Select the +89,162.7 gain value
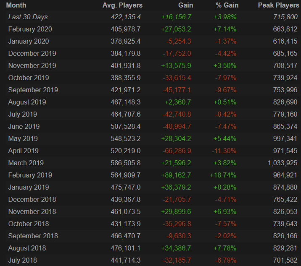This screenshot has height=266, width=301. pos(175,175)
